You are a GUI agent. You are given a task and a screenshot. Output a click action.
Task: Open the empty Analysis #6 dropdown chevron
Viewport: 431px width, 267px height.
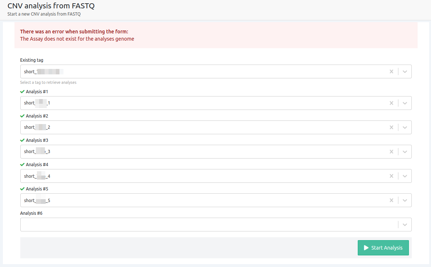(x=405, y=225)
